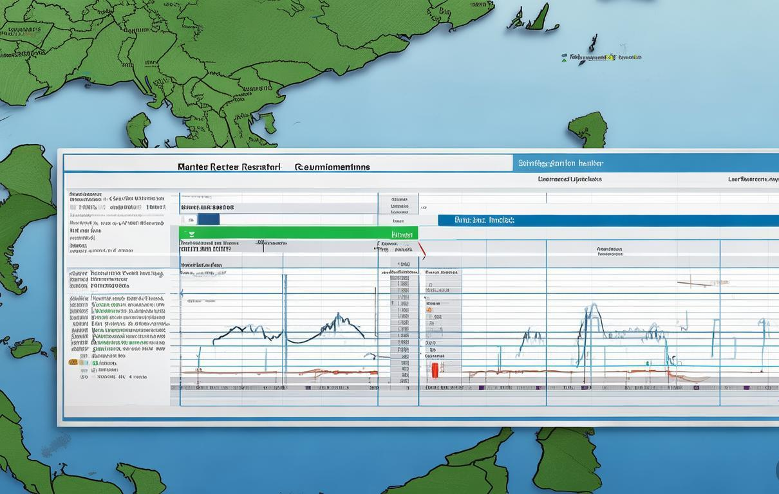779x494 pixels.
Task: Click the small navy block beside the green bar
Action: [x=209, y=219]
